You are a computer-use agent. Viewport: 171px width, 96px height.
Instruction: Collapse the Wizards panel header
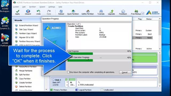[27, 20]
